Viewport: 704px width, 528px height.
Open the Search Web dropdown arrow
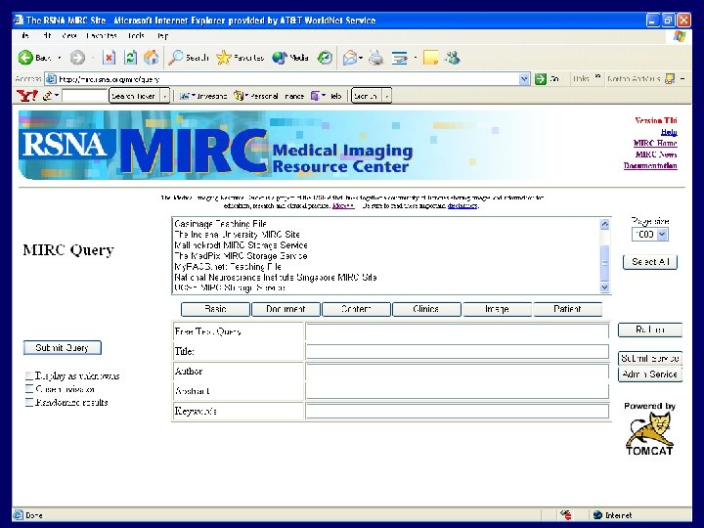point(165,96)
